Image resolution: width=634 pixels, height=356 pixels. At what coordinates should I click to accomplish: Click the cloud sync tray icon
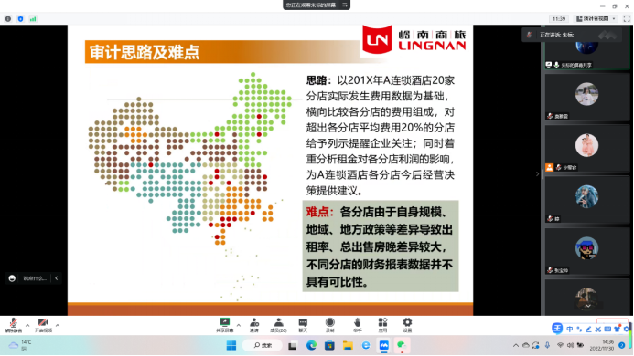click(x=526, y=346)
